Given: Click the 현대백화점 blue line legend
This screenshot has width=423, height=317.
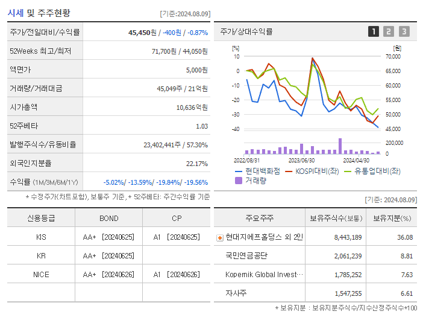Looking at the screenshot, I should click(x=257, y=171).
